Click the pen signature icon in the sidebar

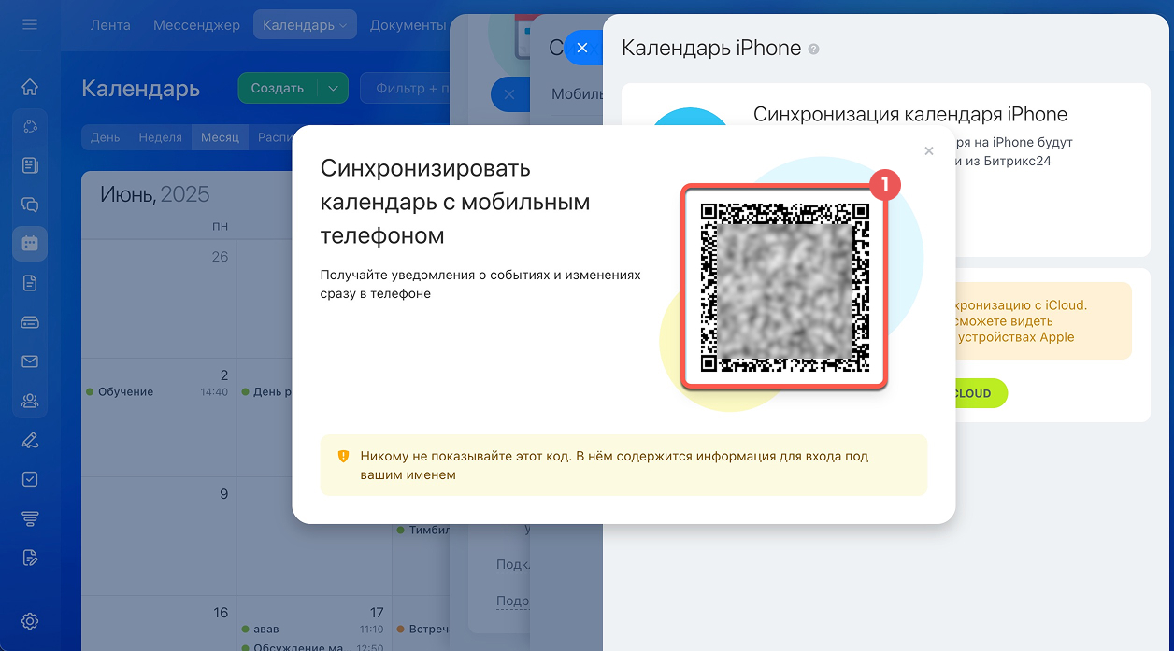pos(30,440)
